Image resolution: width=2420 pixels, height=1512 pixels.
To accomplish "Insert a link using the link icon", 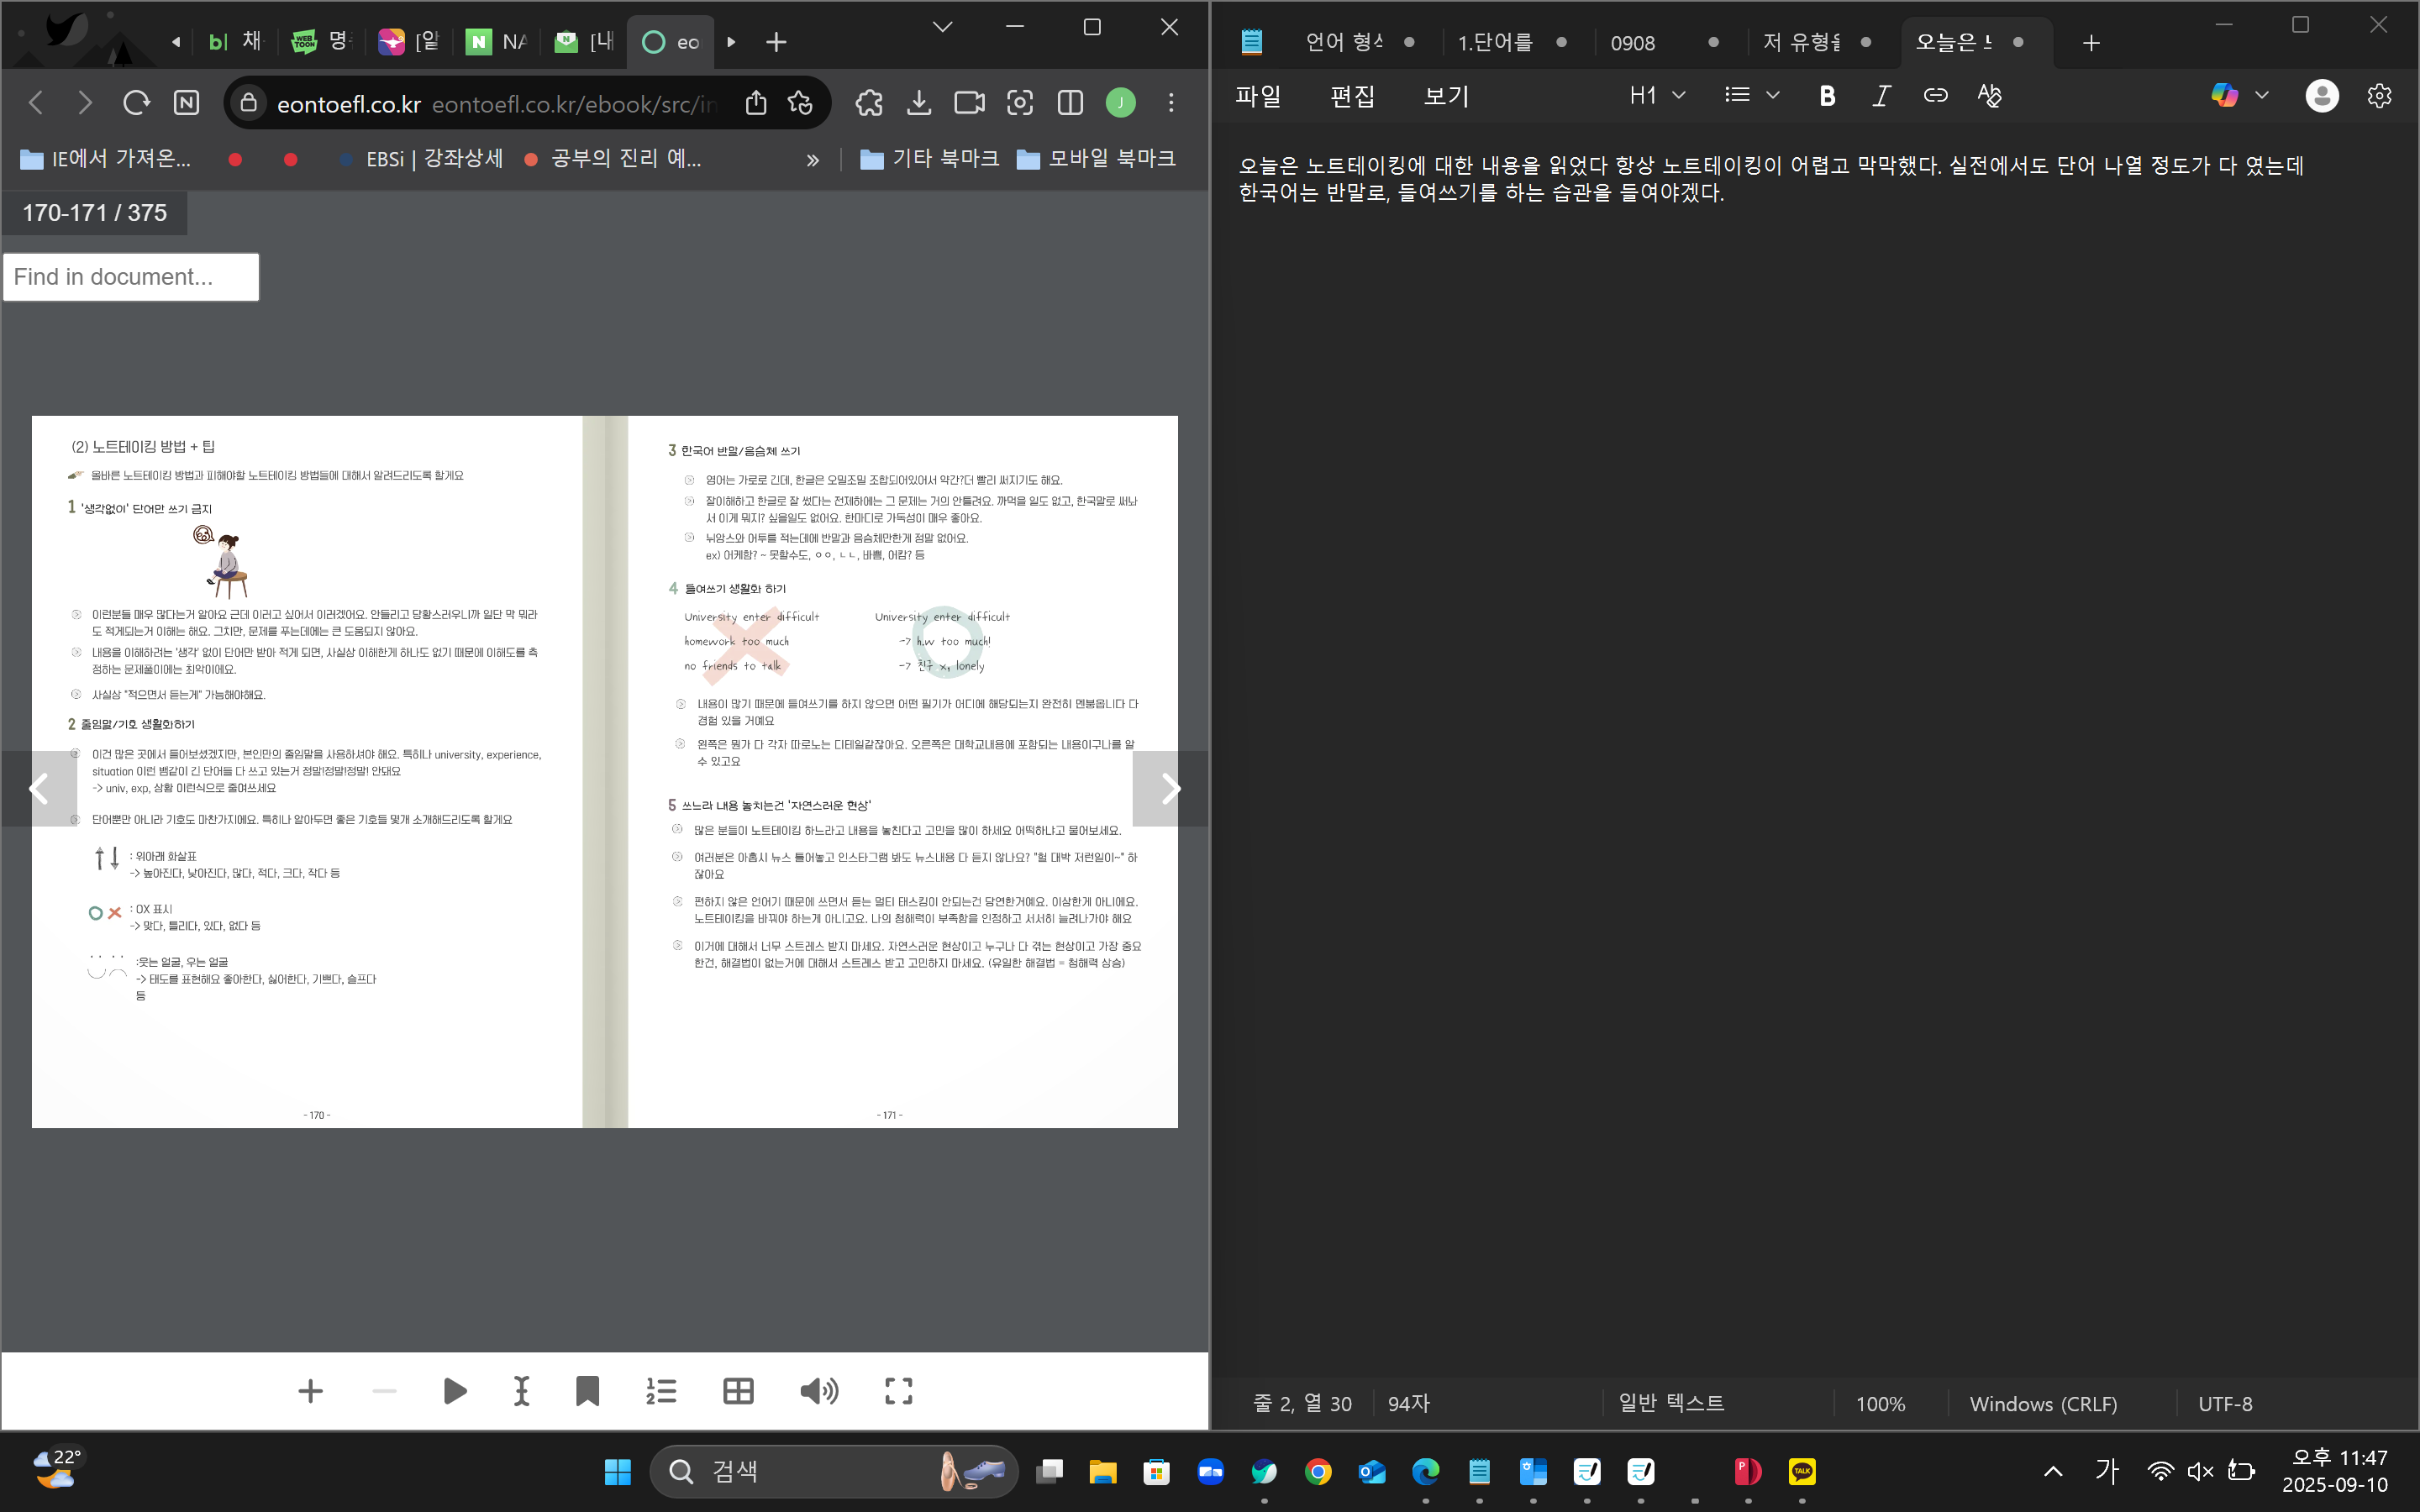I will [x=1935, y=96].
